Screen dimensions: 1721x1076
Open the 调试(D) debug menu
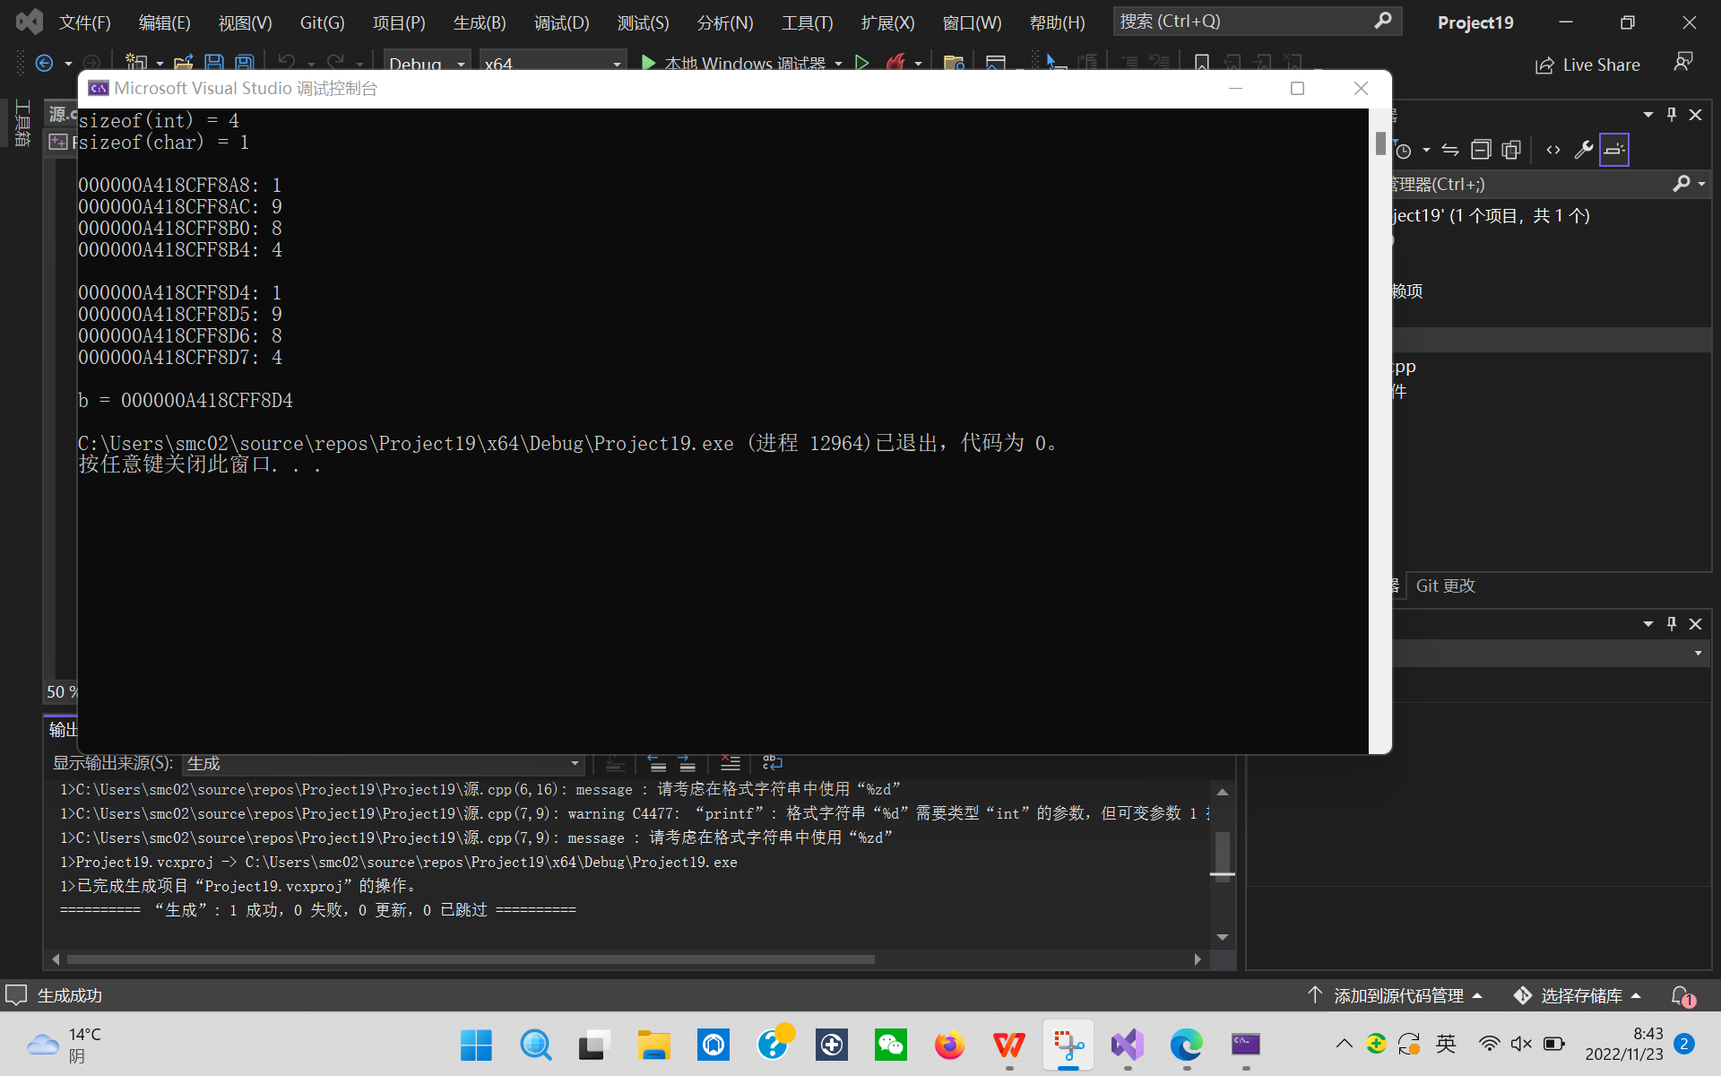point(561,22)
